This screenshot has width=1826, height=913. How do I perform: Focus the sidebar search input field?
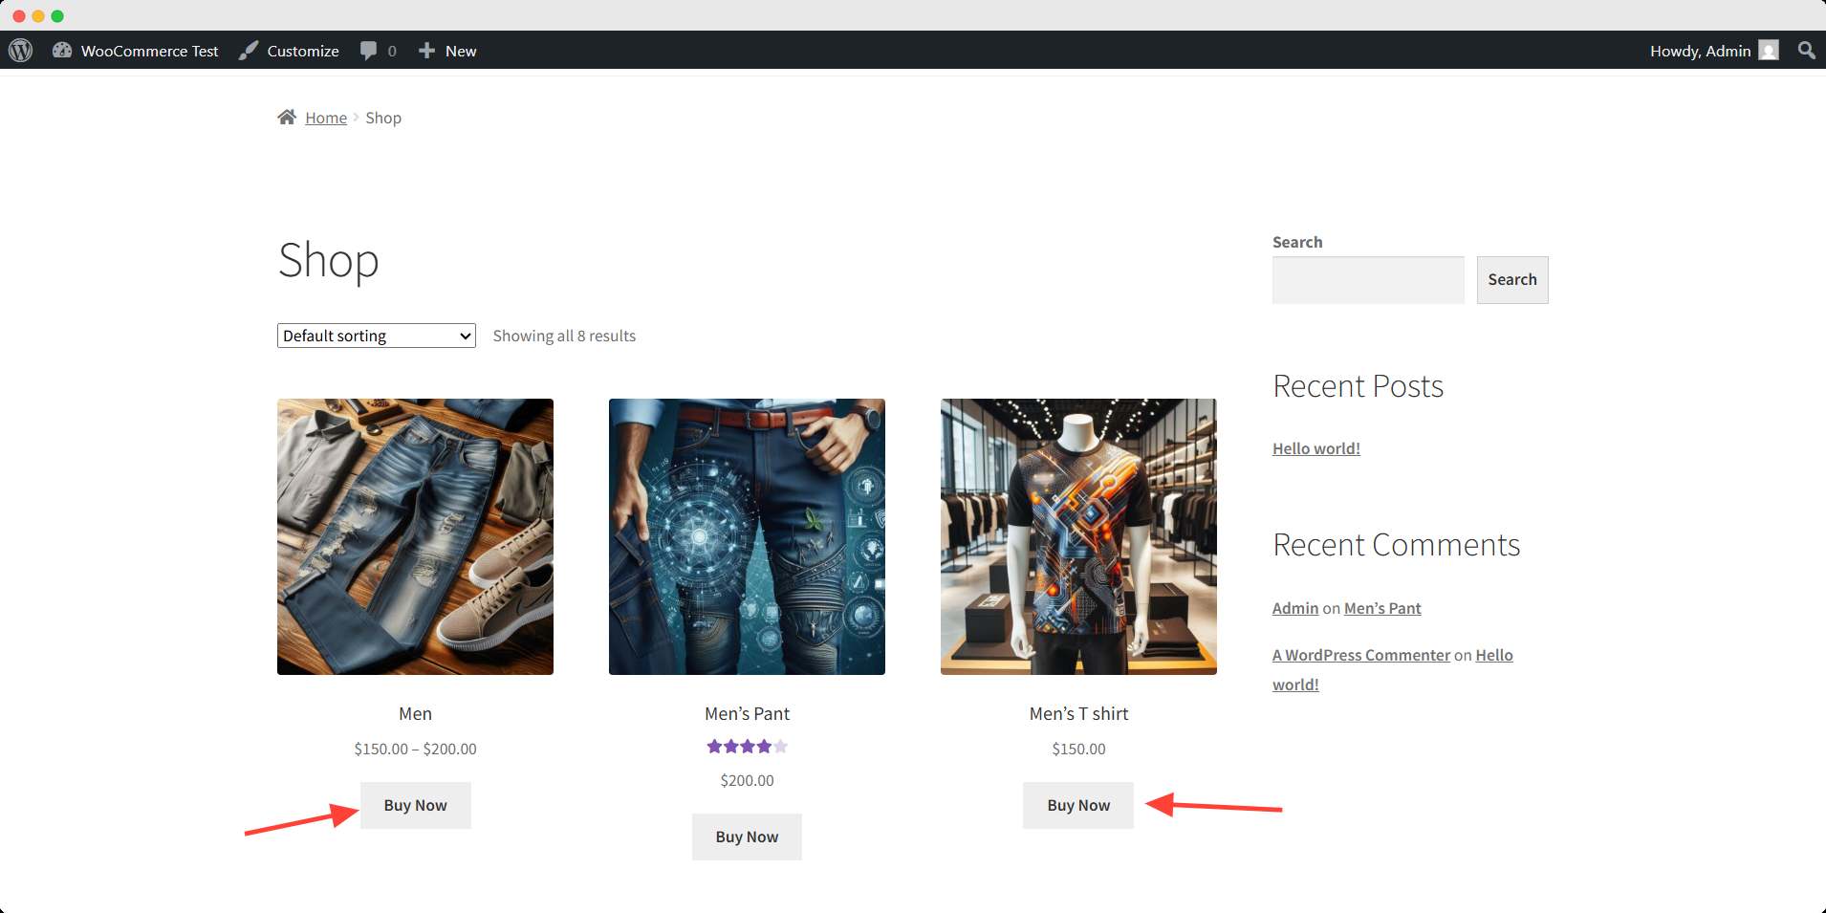pos(1367,280)
